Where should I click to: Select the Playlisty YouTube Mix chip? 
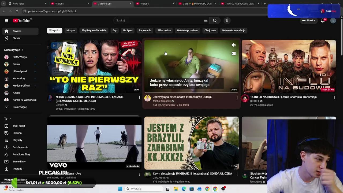[x=94, y=31]
